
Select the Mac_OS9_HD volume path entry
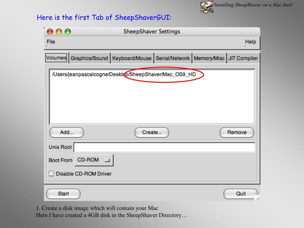click(124, 75)
